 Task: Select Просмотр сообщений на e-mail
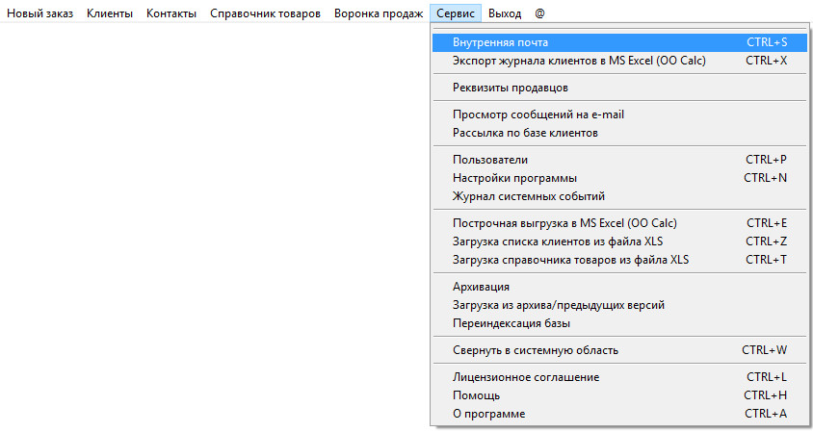point(538,114)
